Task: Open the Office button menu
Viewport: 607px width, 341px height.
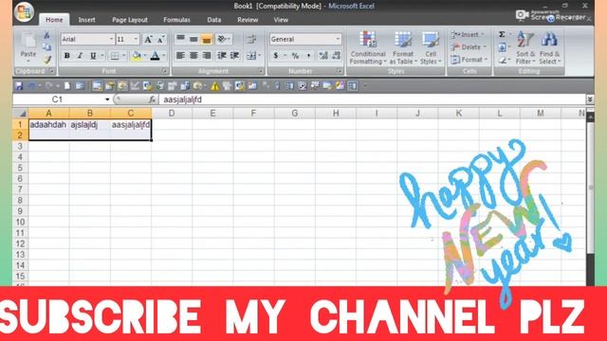Action: (24, 12)
